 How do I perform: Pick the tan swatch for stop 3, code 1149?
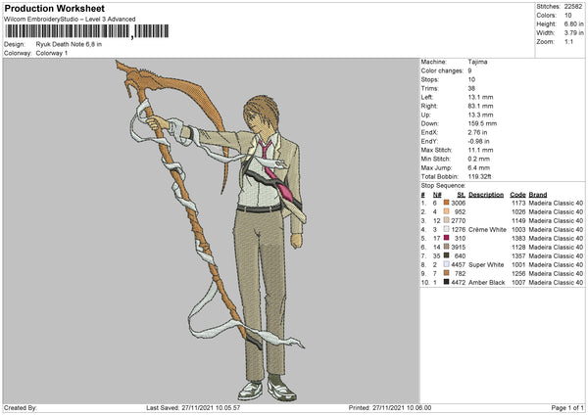[446, 220]
